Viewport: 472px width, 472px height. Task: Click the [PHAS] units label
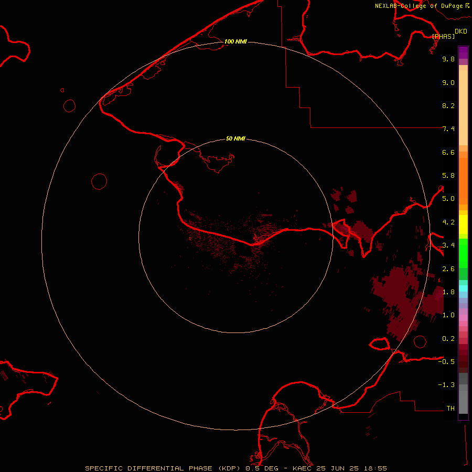(443, 36)
